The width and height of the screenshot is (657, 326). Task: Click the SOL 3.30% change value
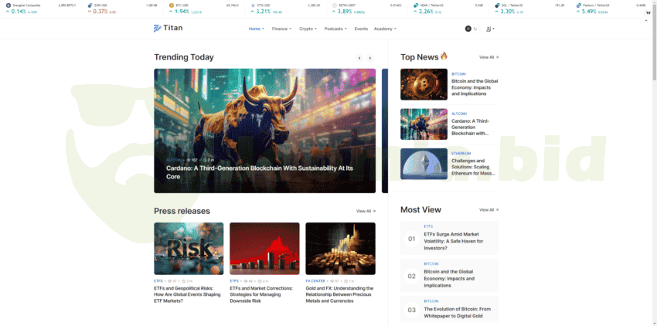click(507, 12)
